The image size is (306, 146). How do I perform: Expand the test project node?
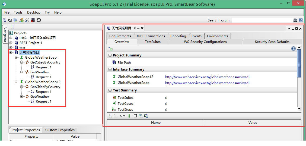point(11,47)
